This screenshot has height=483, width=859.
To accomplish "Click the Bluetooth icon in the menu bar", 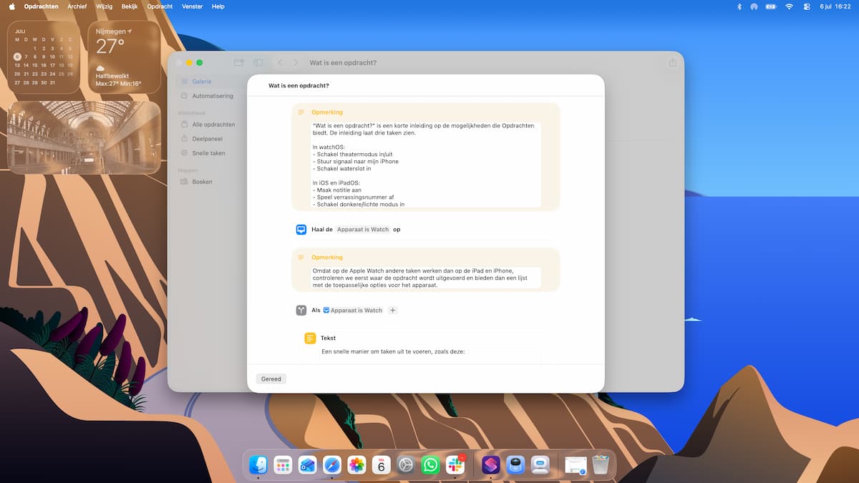I will pos(739,6).
